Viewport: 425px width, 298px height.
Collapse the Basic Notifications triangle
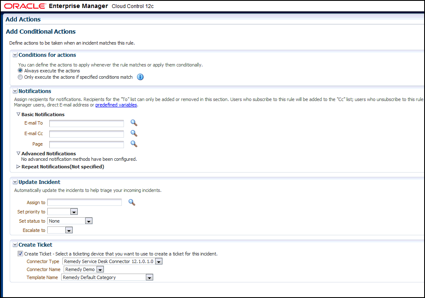(18, 114)
